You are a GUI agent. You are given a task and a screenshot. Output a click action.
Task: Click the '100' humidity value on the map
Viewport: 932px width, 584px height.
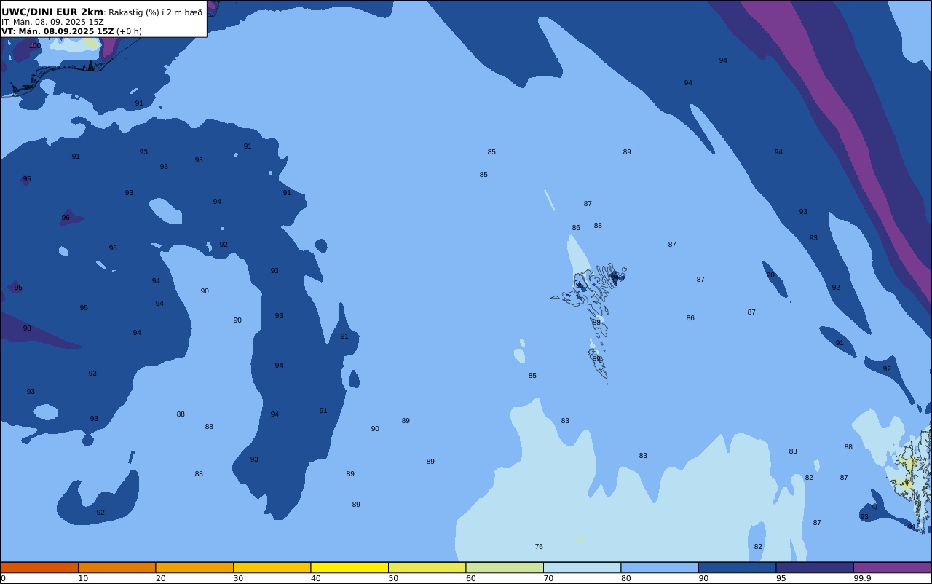point(35,46)
